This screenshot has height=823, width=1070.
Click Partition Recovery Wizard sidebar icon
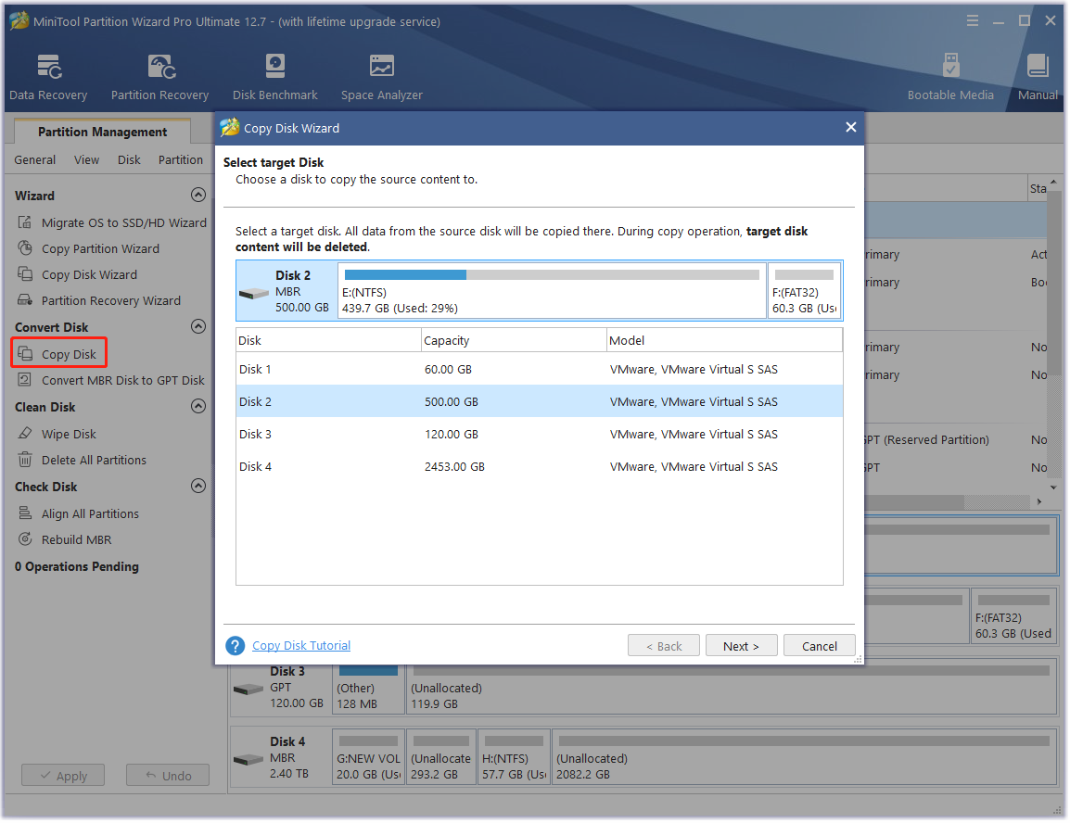(24, 300)
